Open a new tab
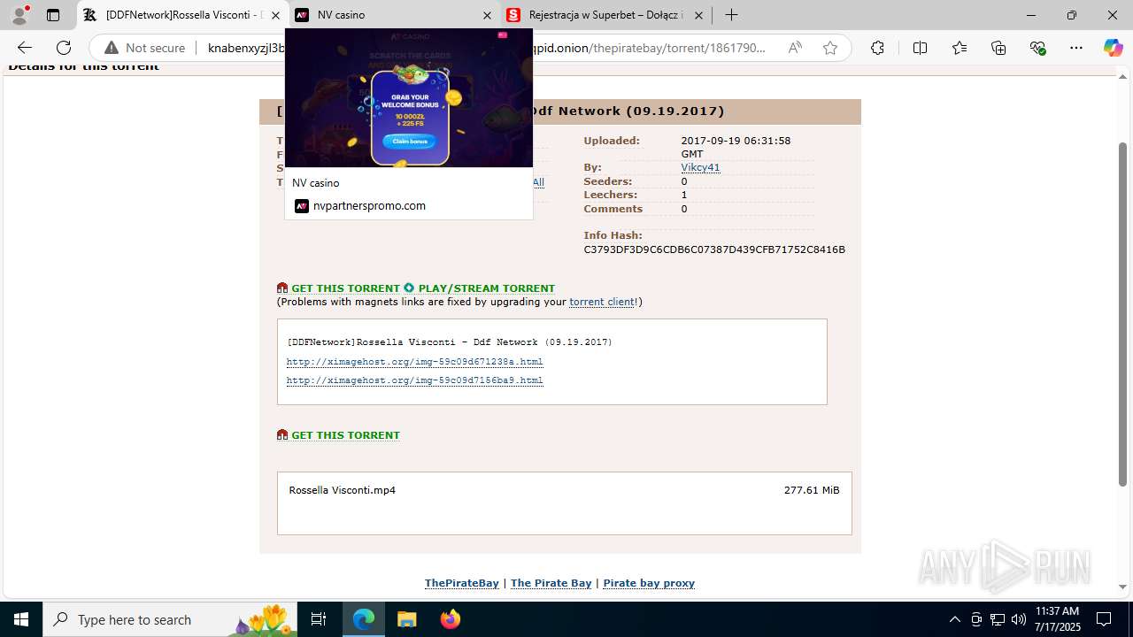The height and width of the screenshot is (637, 1133). tap(731, 15)
